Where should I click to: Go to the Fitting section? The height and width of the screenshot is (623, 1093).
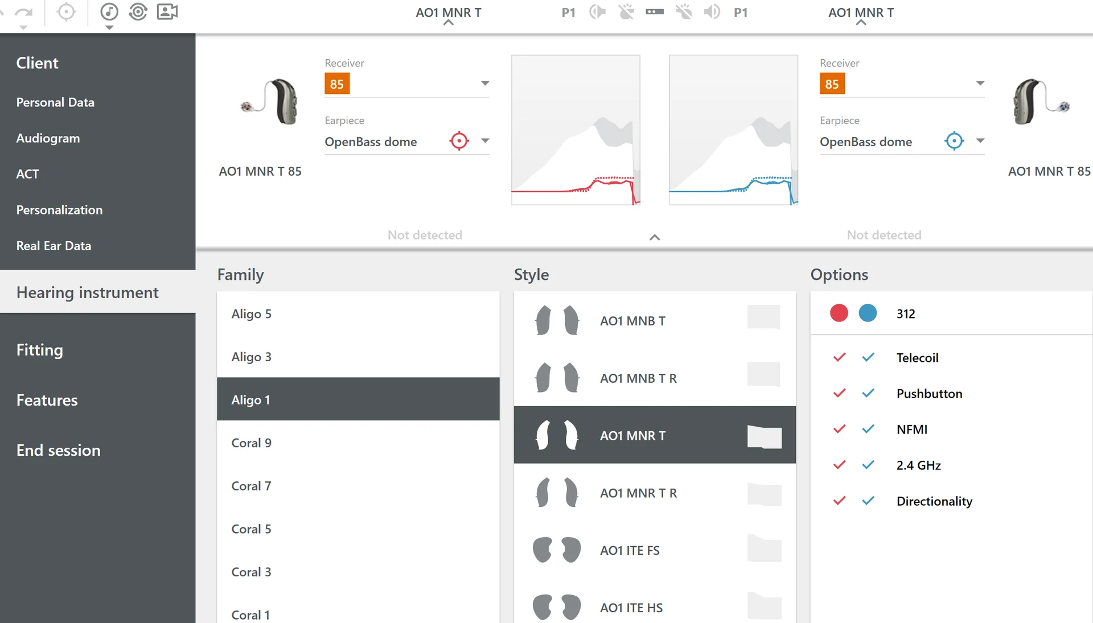[39, 350]
